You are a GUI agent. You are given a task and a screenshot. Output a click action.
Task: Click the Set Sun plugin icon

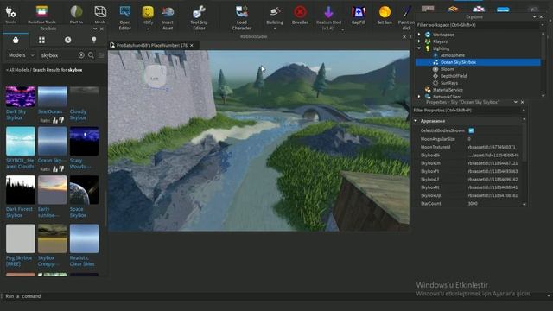tap(385, 12)
